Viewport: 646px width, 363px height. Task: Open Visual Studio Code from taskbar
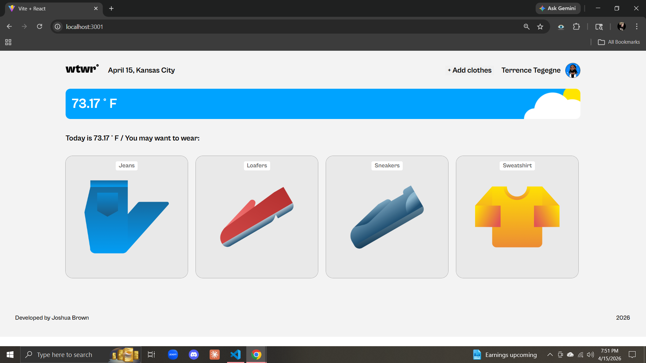pyautogui.click(x=236, y=355)
